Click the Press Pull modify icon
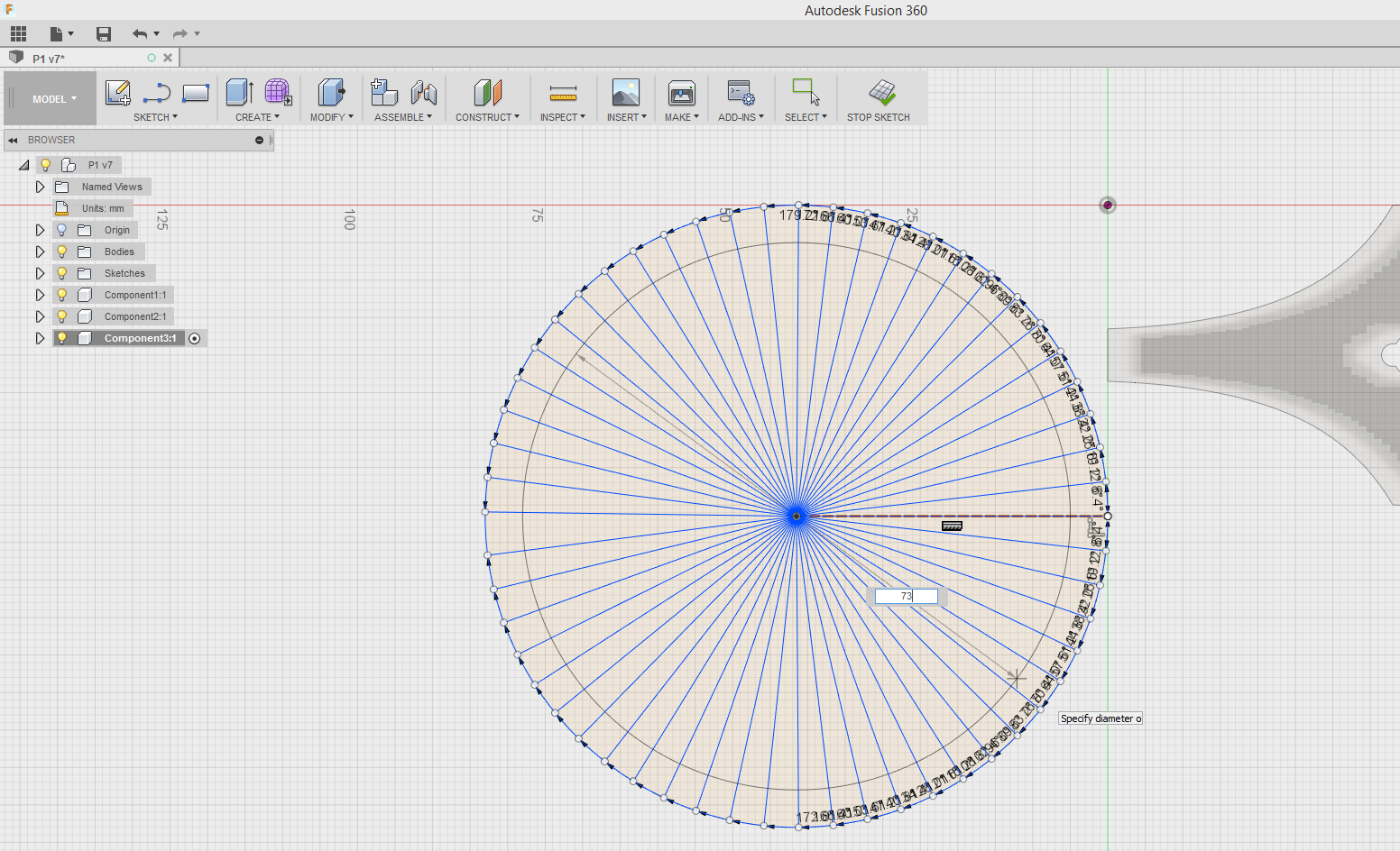 [331, 93]
